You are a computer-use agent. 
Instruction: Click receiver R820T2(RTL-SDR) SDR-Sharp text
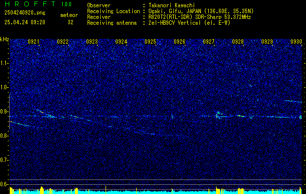(199, 17)
